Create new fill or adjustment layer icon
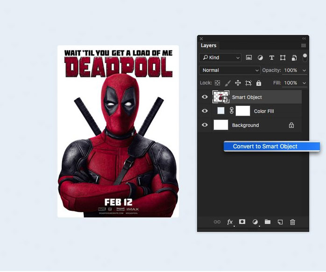Image resolution: width=326 pixels, height=272 pixels. pyautogui.click(x=255, y=222)
